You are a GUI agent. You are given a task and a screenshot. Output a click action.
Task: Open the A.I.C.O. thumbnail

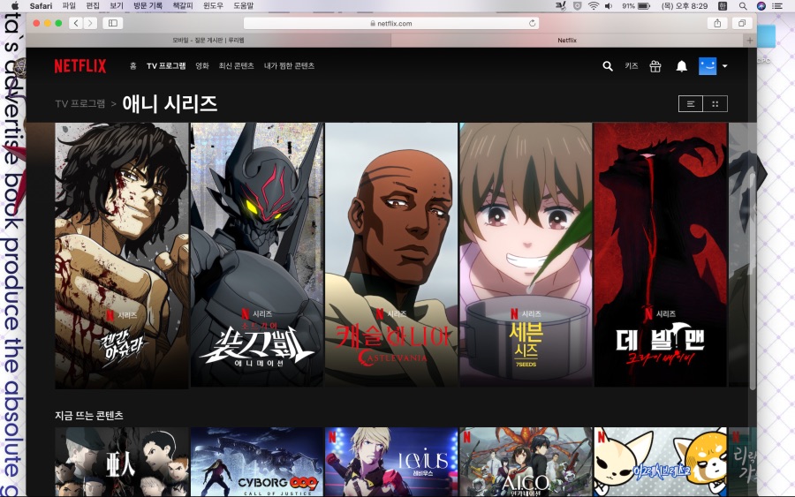526,462
